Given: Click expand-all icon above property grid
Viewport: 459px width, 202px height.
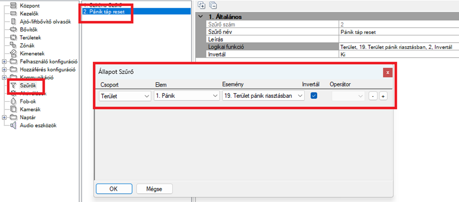Looking at the screenshot, I should pos(202,5).
